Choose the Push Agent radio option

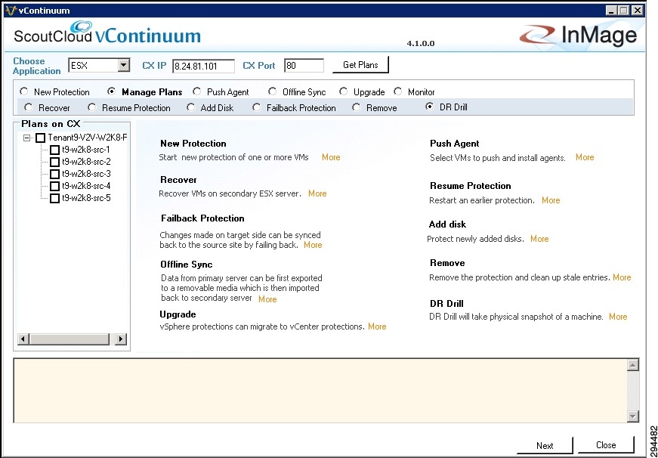pos(197,91)
